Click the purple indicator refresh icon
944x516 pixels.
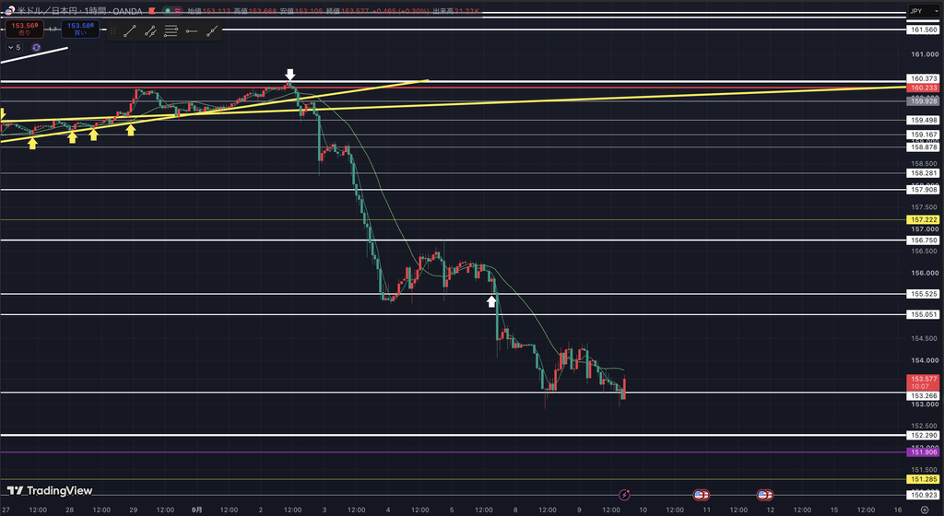coord(36,48)
